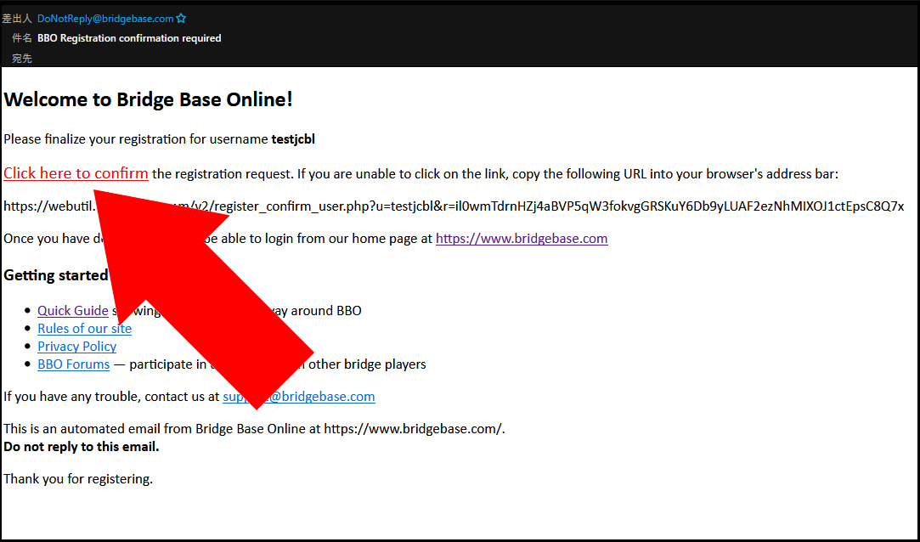Click the '宛先' recipient label

(x=22, y=59)
